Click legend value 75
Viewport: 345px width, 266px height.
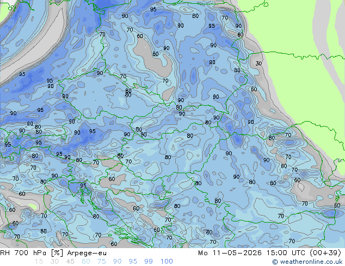101,262
